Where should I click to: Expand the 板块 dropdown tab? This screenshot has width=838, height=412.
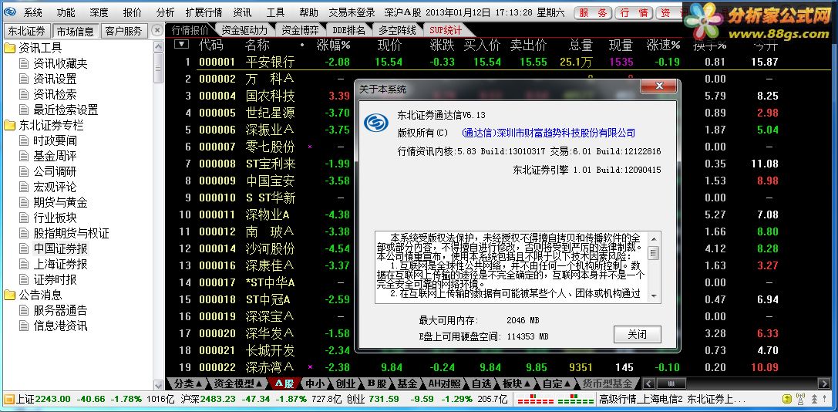coord(517,383)
